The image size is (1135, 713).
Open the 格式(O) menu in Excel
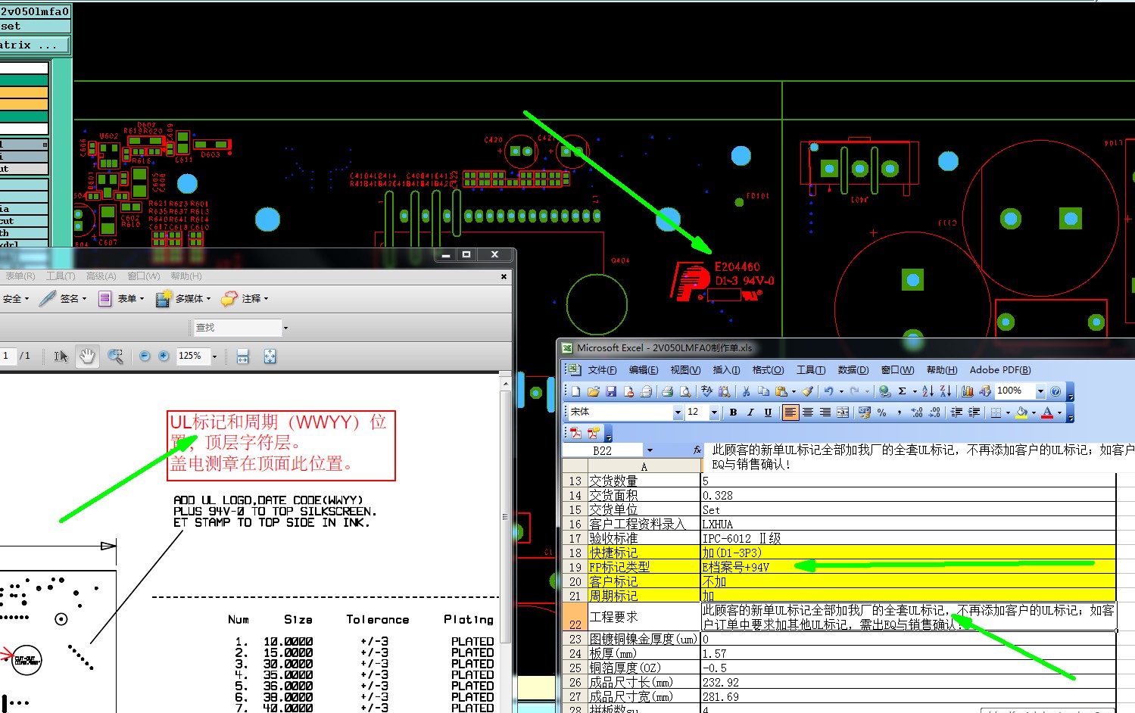[x=768, y=370]
